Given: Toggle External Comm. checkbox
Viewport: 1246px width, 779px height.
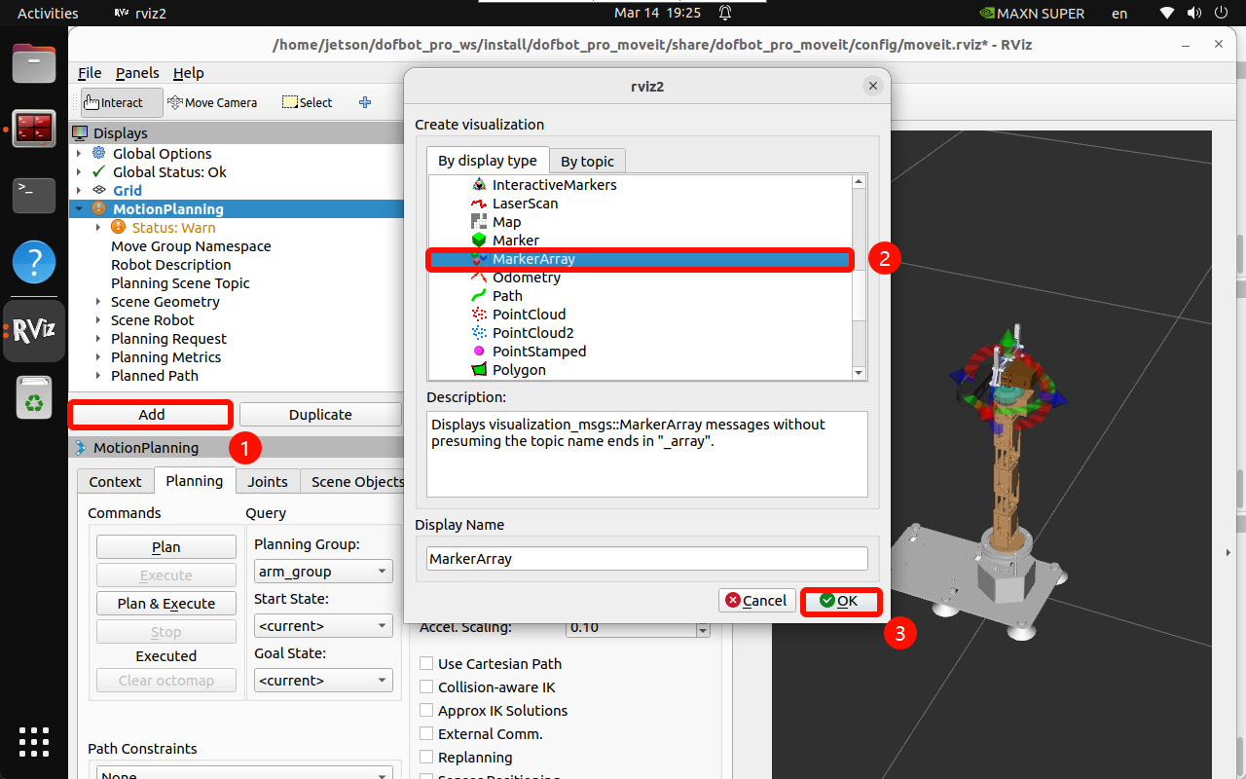Looking at the screenshot, I should 426,733.
